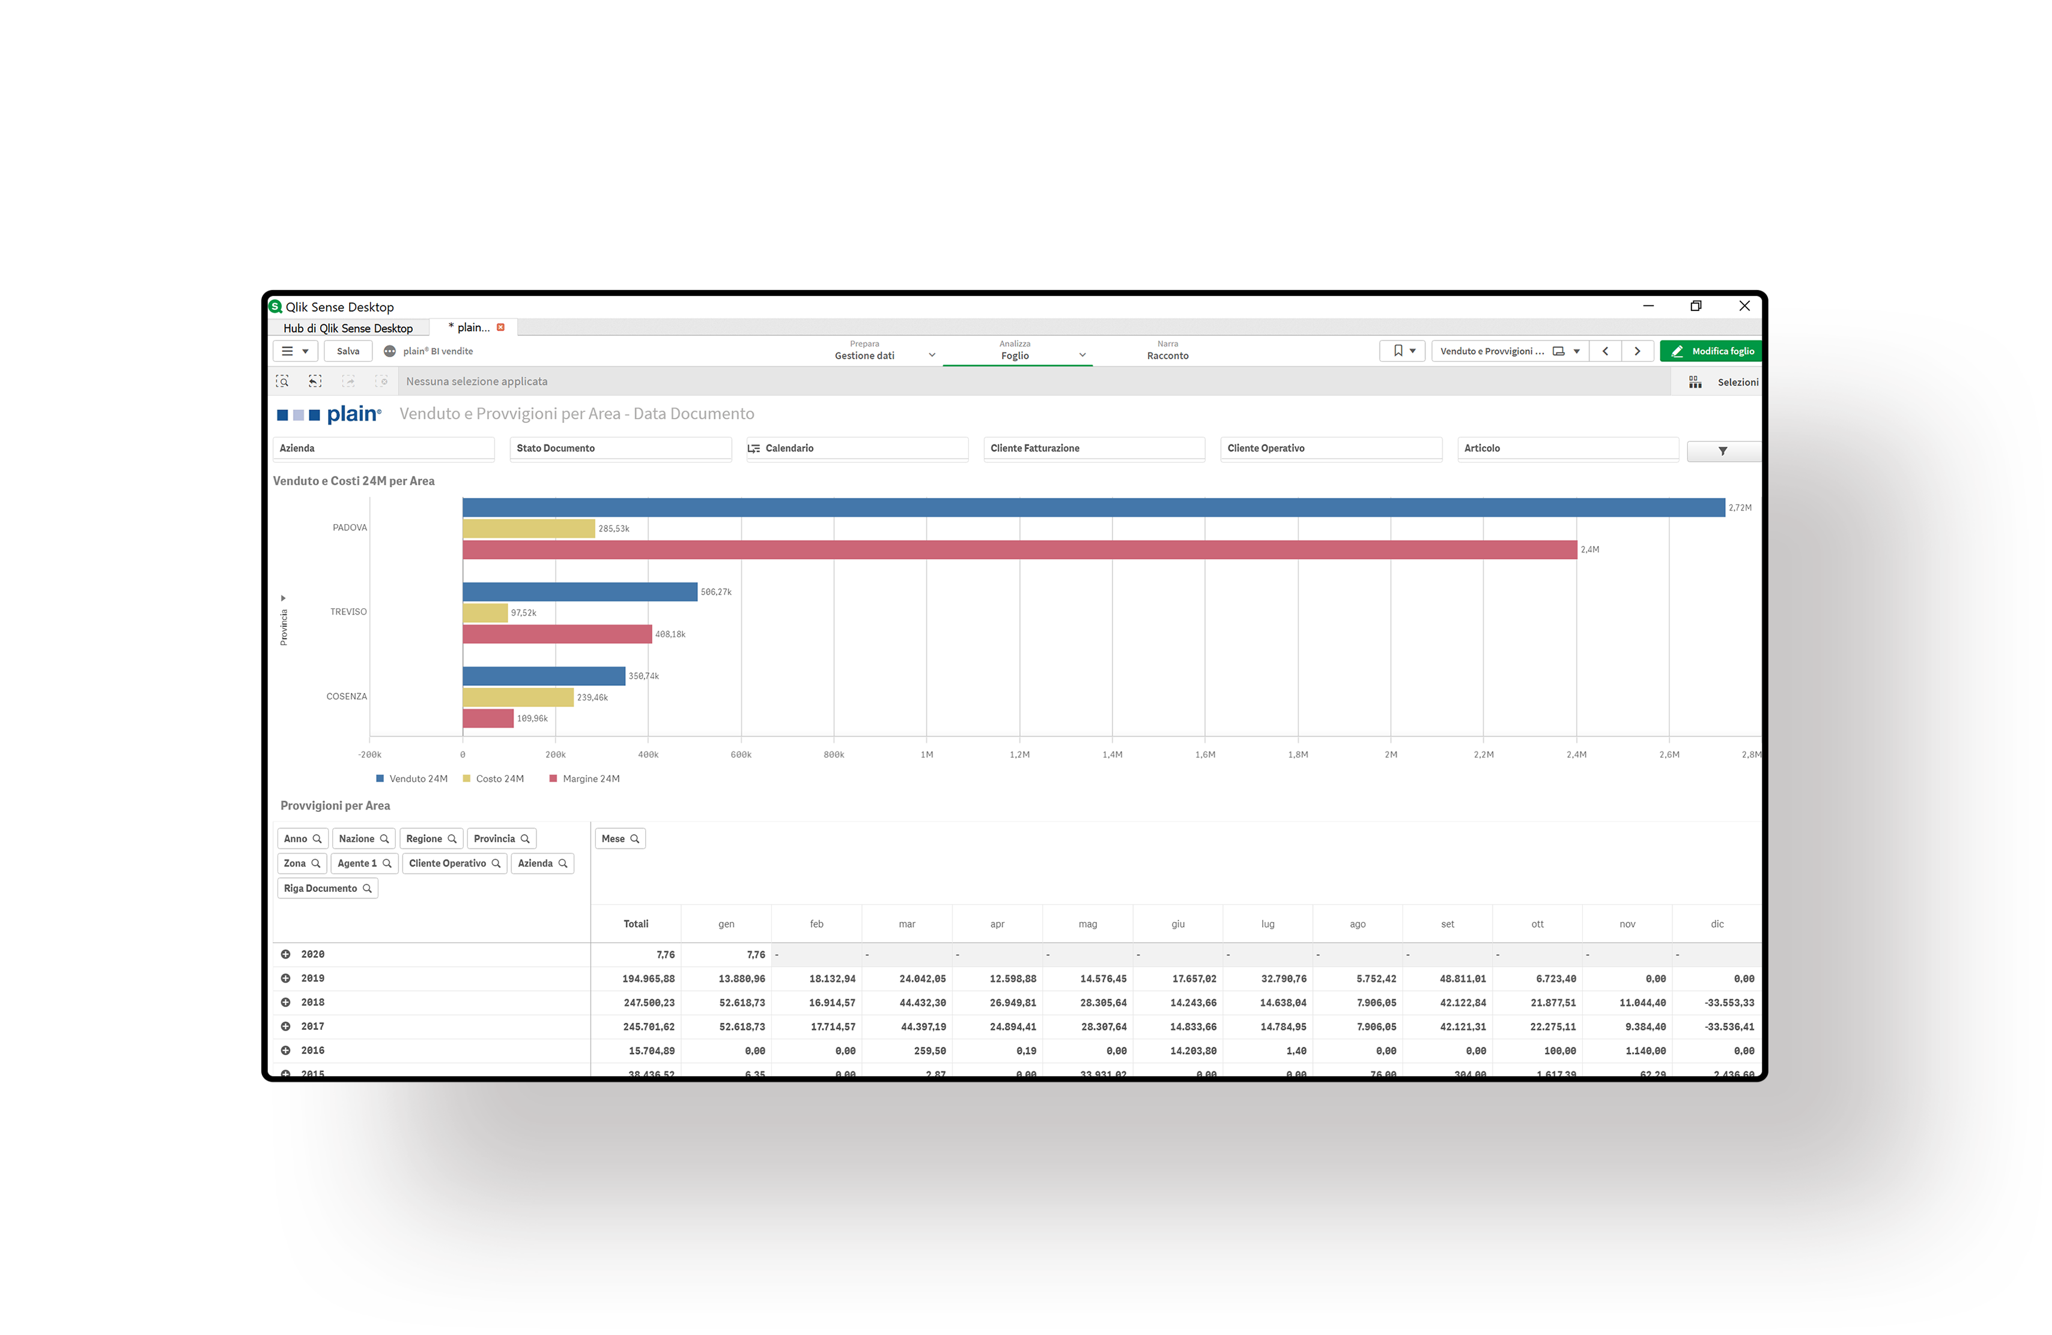Viewport: 2052px width, 1335px height.
Task: Switch to Hub di Qlik Sense Desktop tab
Action: tap(348, 328)
